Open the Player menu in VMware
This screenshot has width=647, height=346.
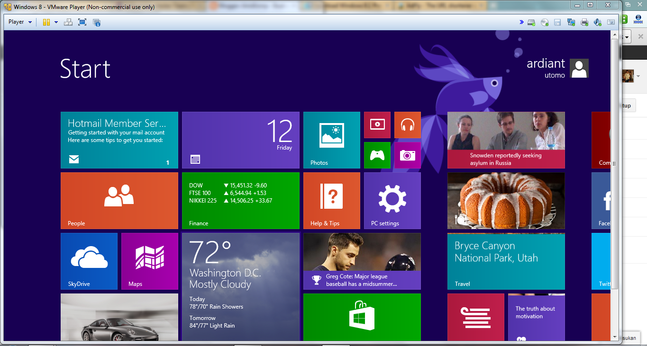point(20,22)
